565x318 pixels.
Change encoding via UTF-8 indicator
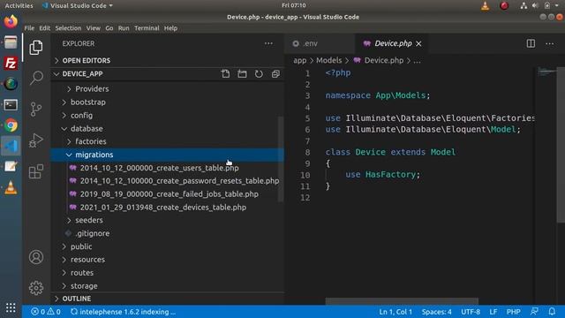(471, 312)
